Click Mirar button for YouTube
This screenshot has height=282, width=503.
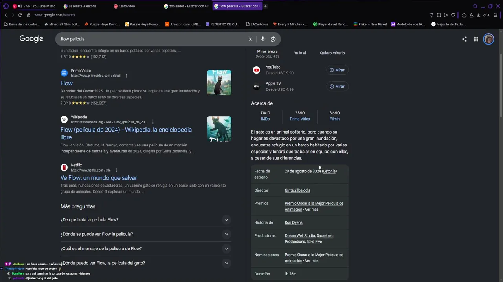point(337,70)
